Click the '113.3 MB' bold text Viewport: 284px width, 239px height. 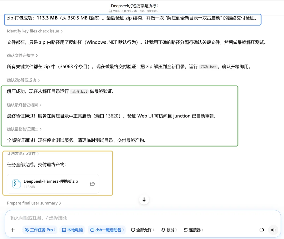(x=47, y=18)
